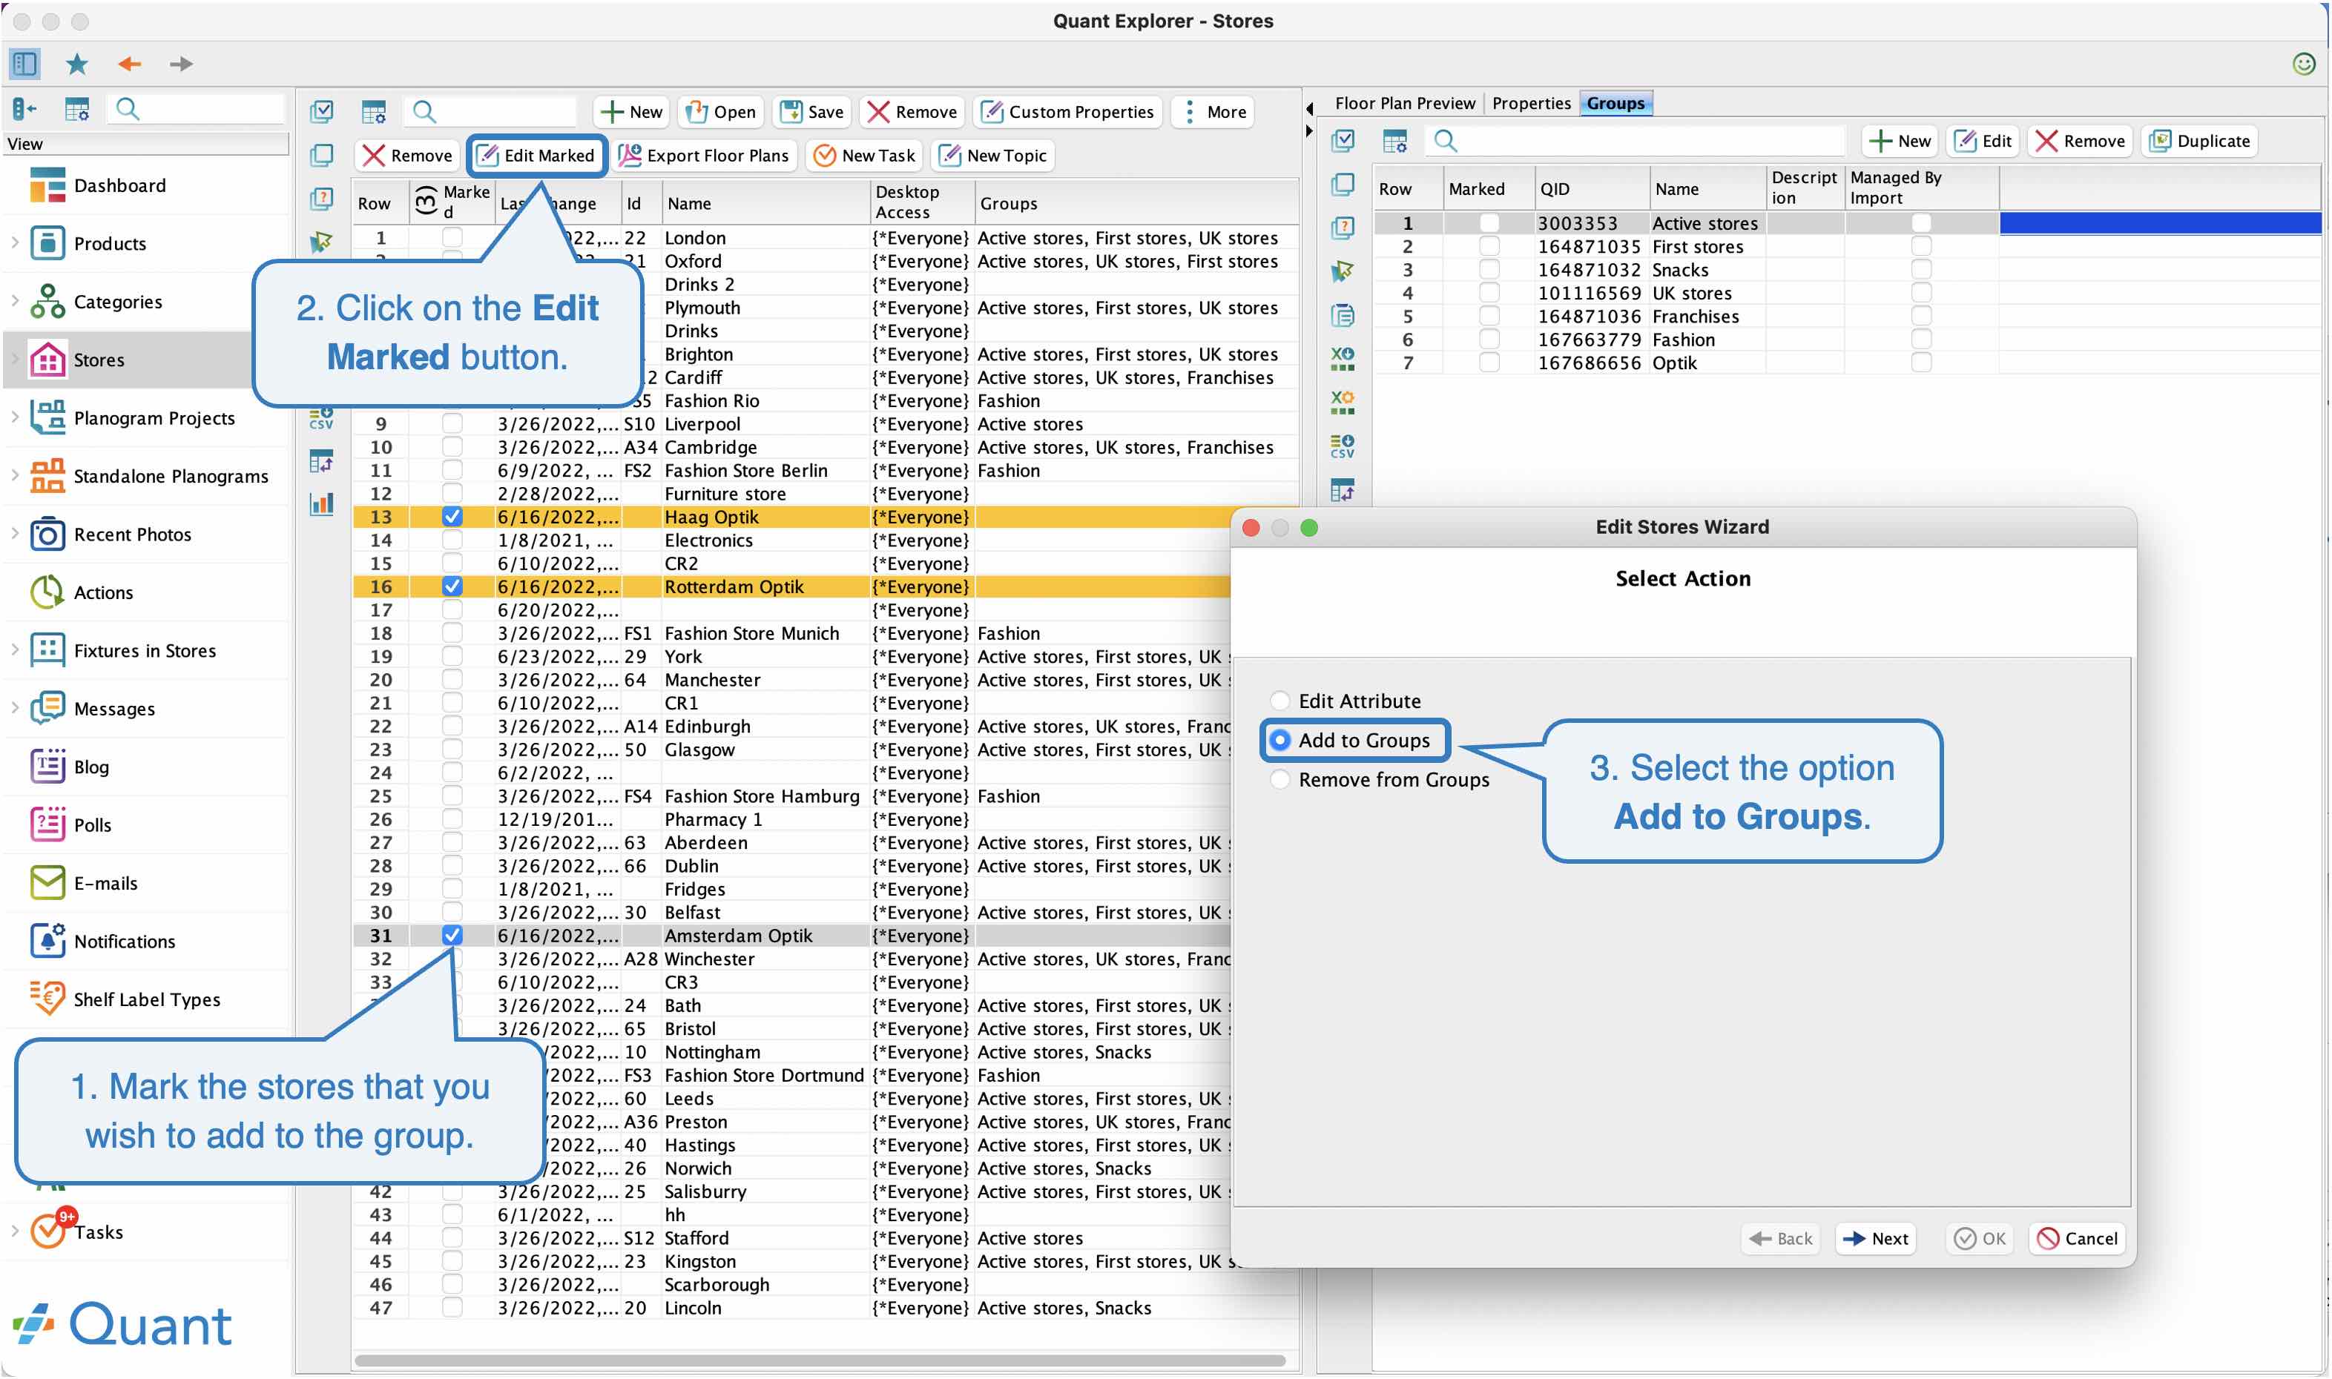The height and width of the screenshot is (1379, 2332).
Task: Mark the Optik group checkbox in Groups panel
Action: (x=1489, y=363)
